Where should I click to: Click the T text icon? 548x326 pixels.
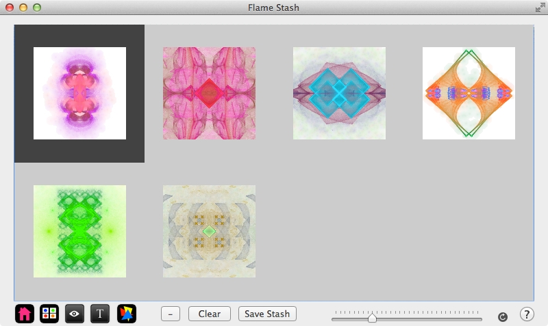click(x=100, y=314)
